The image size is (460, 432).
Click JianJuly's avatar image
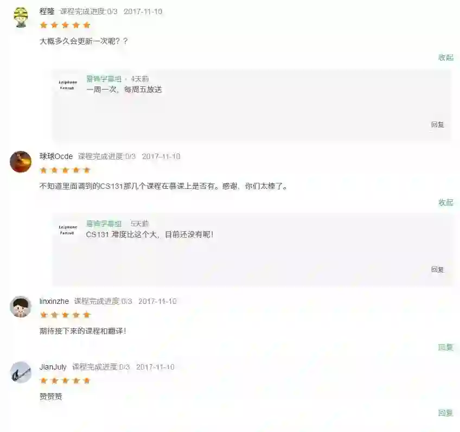tap(21, 372)
